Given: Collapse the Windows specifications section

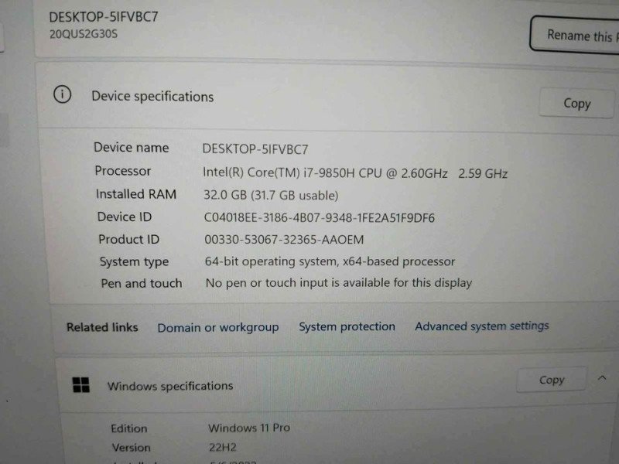Looking at the screenshot, I should (602, 378).
